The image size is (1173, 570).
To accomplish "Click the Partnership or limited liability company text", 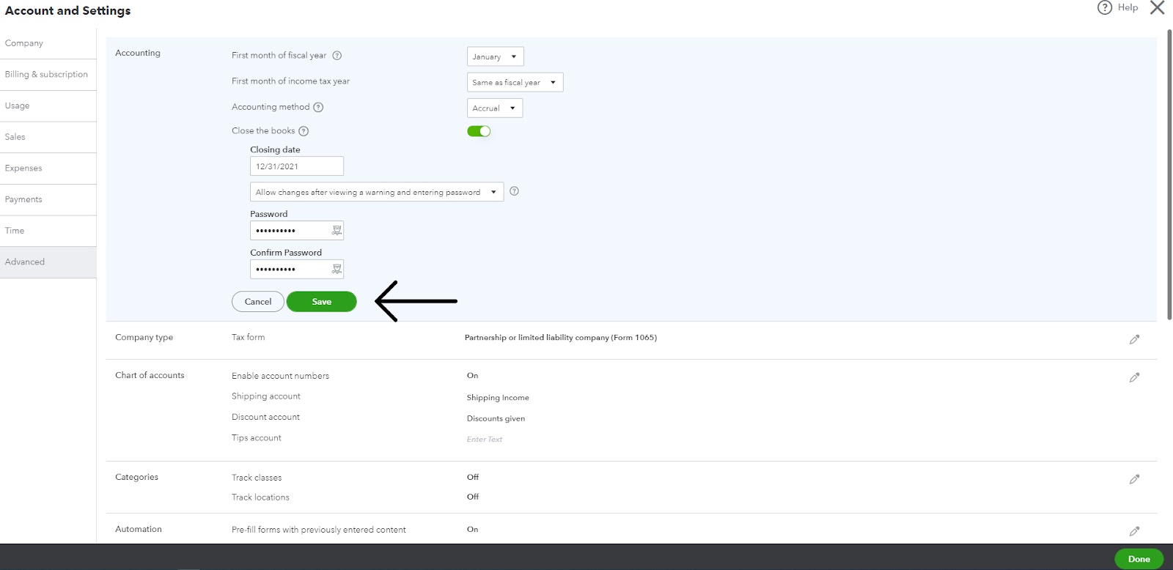I will coord(561,338).
